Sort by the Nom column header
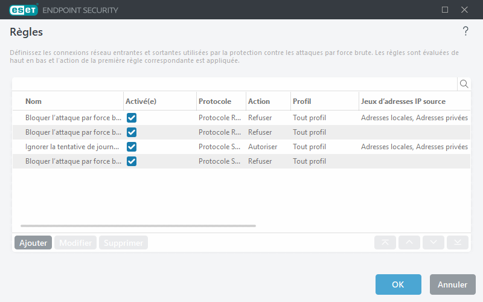The image size is (483, 302). (34, 101)
